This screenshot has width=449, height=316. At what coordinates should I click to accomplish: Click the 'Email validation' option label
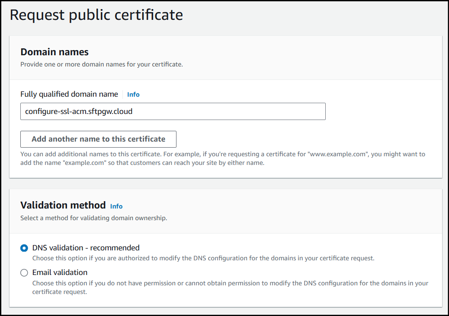pyautogui.click(x=60, y=272)
